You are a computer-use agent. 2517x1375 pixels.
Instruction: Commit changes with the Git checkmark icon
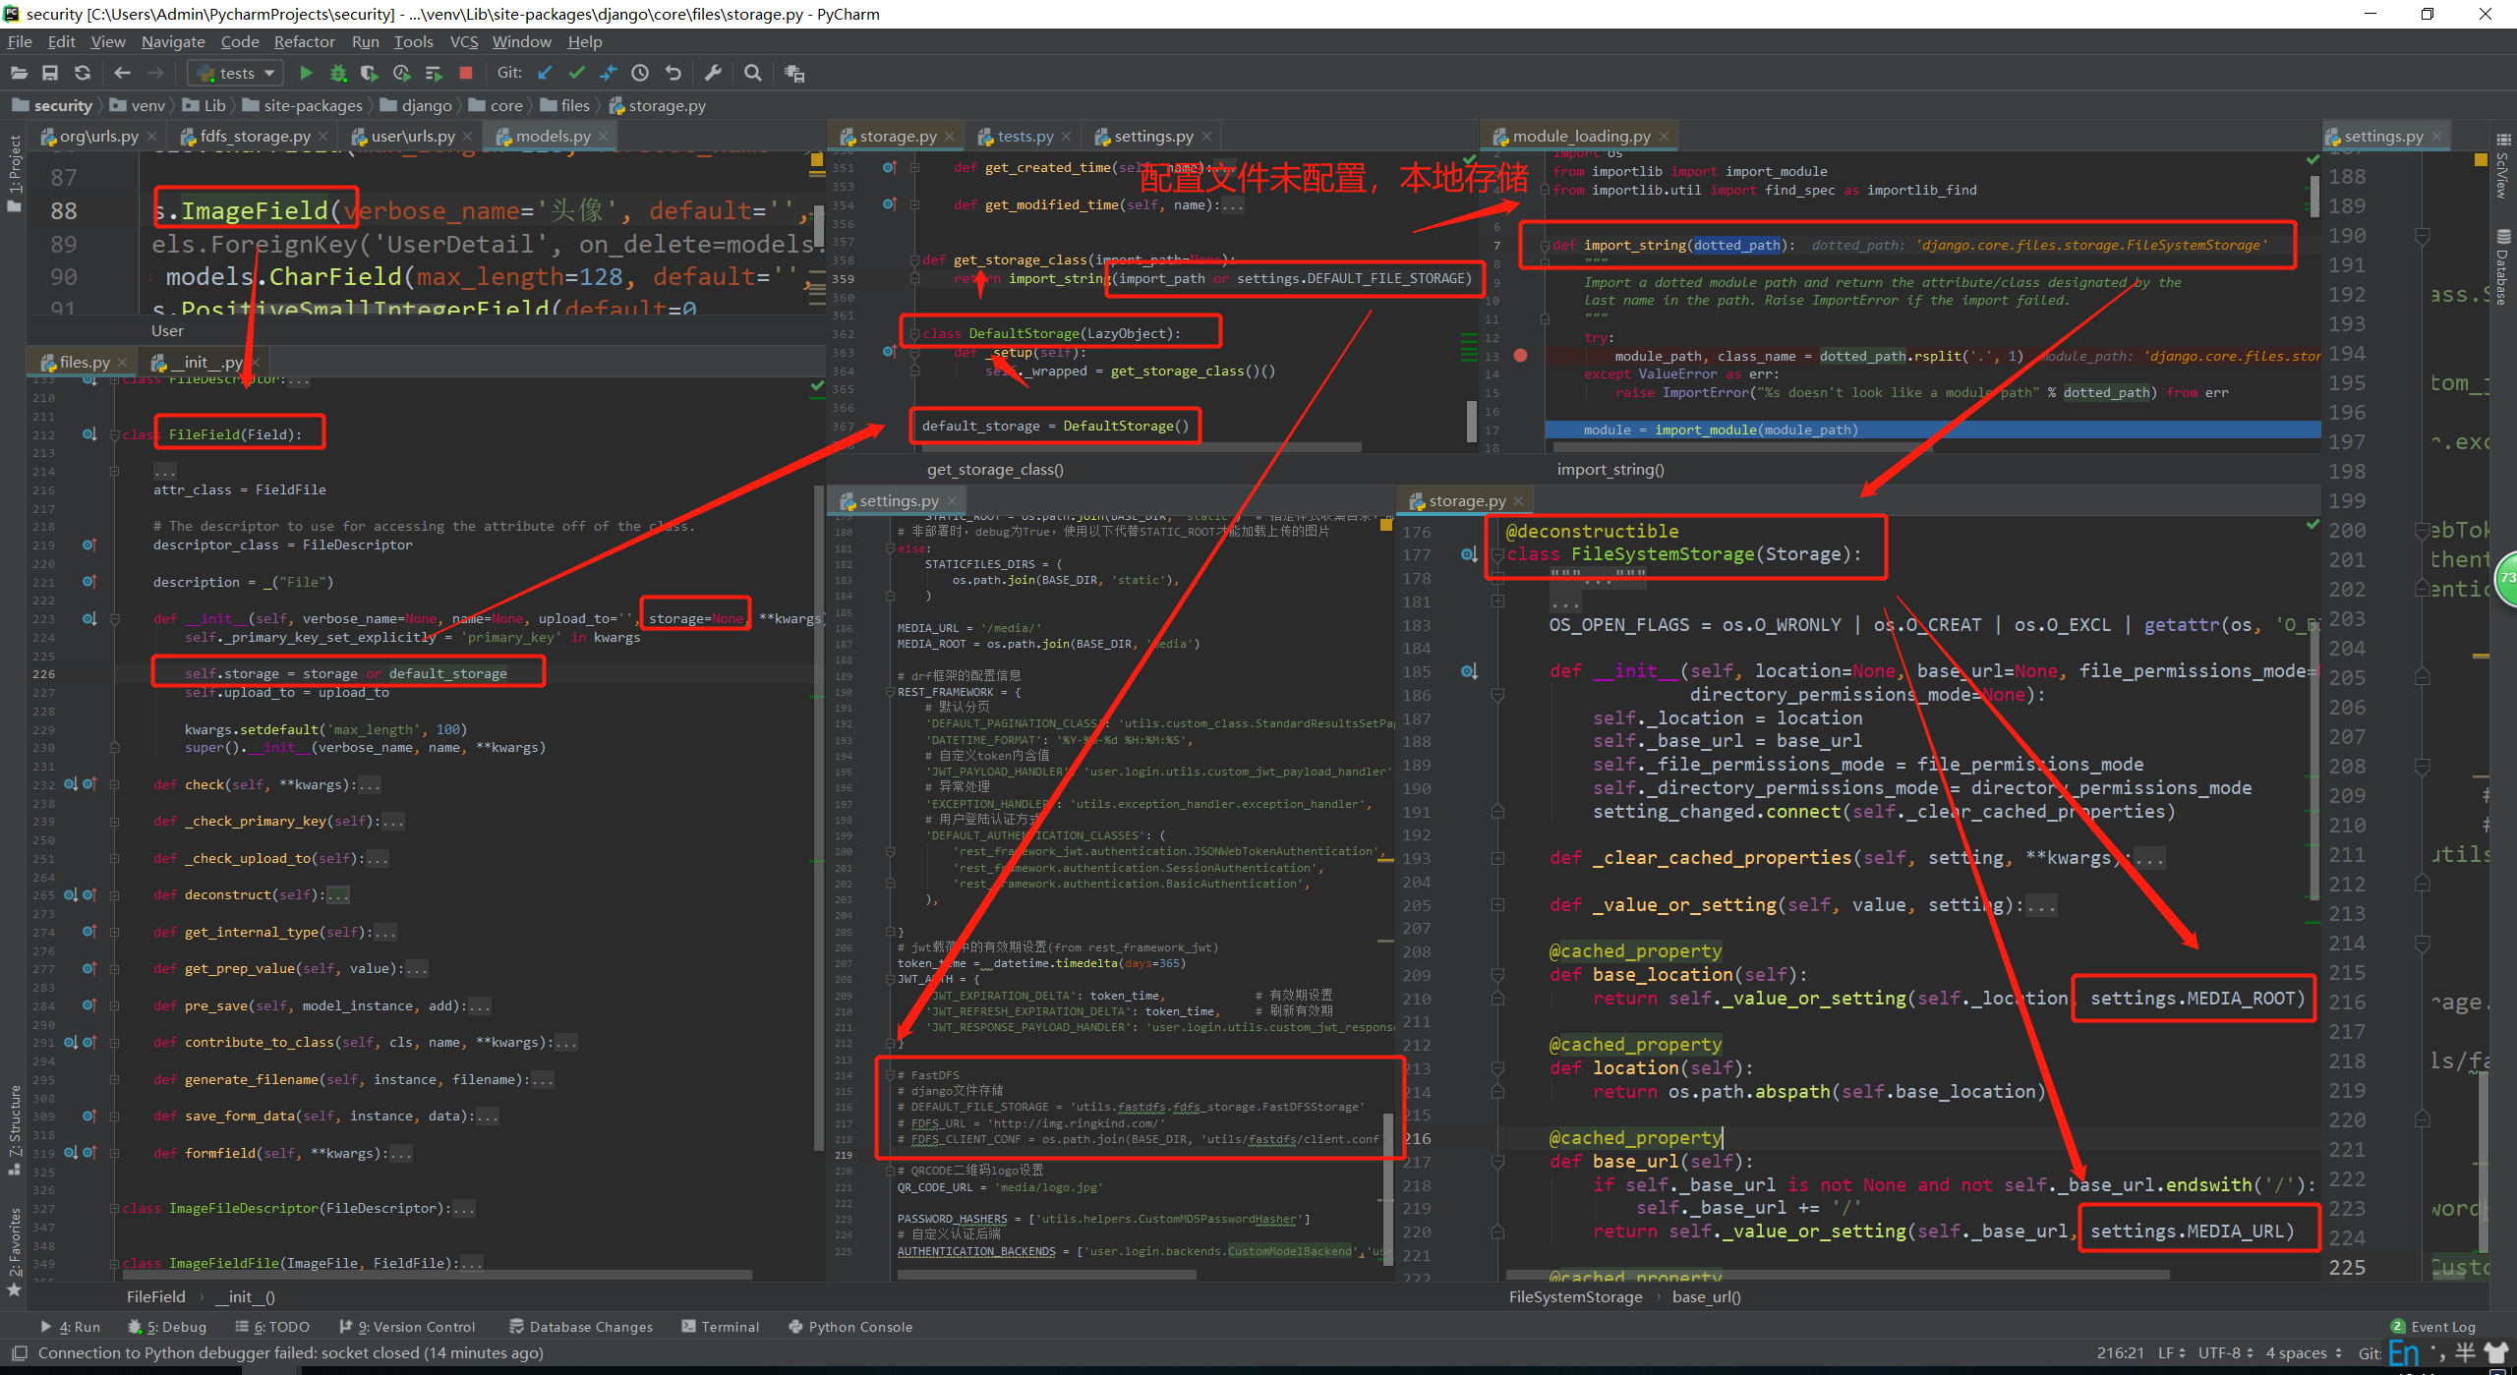click(x=576, y=73)
